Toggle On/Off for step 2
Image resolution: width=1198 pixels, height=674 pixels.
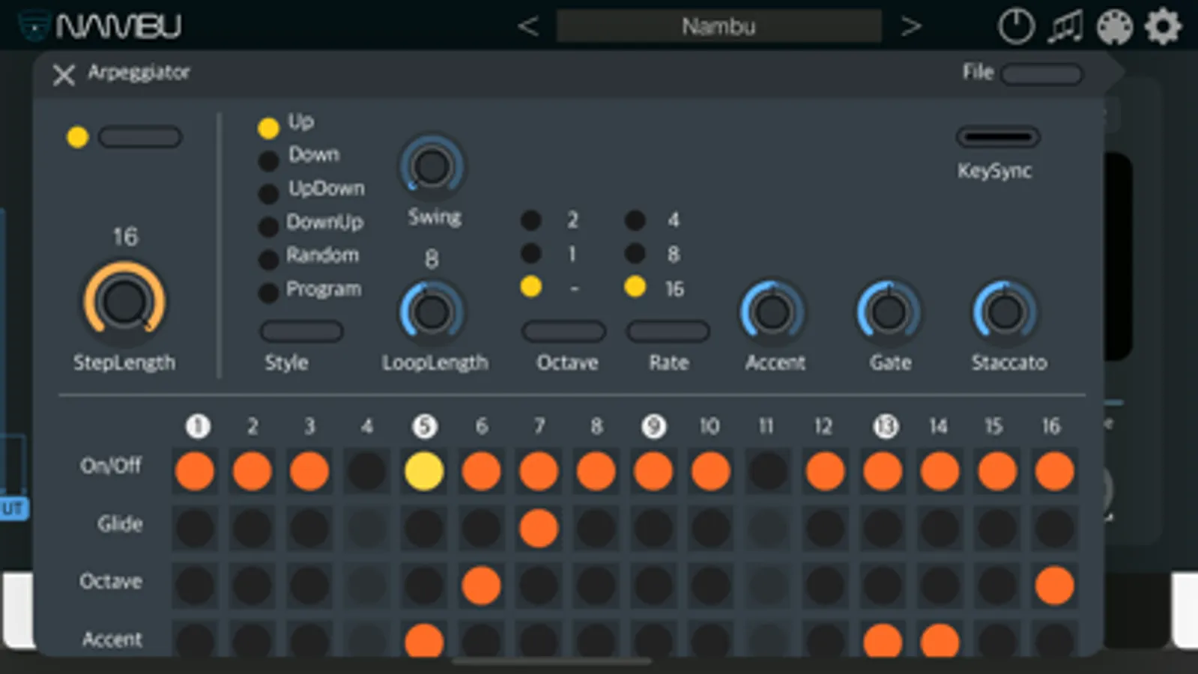pos(252,471)
